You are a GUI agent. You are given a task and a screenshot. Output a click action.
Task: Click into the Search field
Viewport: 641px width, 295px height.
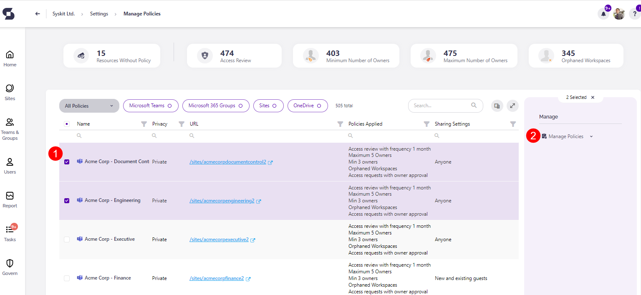(442, 106)
